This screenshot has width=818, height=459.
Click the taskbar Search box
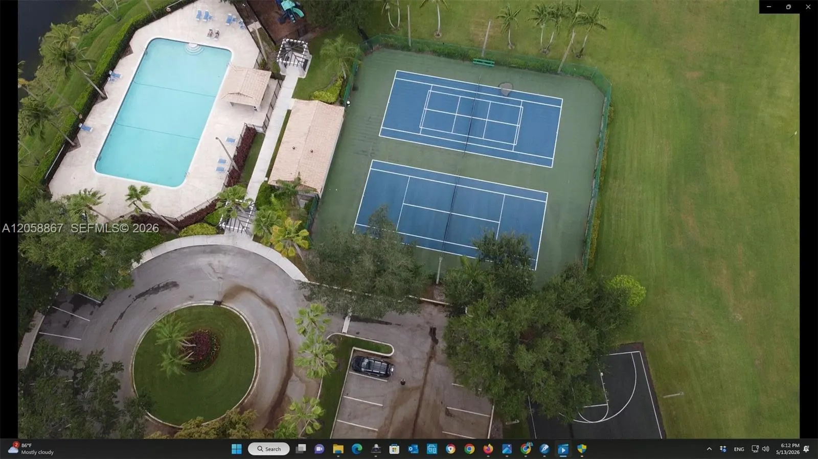(x=269, y=449)
